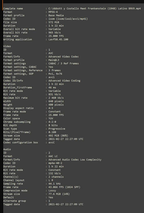Viewport: 144px width, 213px height.
Task: Click the Chroma subsampling value 4:2:0
Action: tap(52, 122)
